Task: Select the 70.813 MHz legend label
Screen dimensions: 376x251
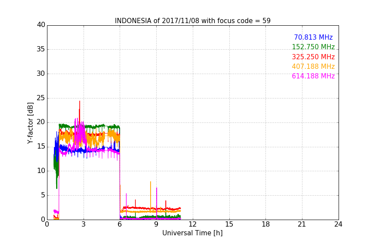Action: [313, 37]
